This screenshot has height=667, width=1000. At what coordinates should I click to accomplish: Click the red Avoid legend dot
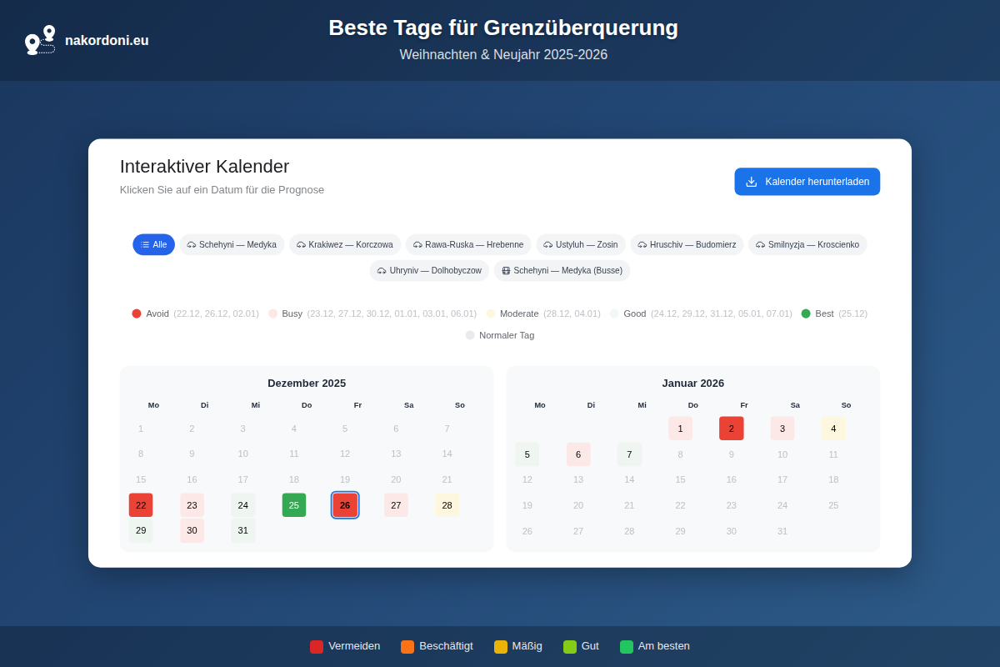point(137,313)
